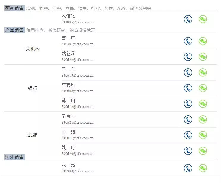
Task: Click email 880501@cib.com.cn
Action: click(x=77, y=44)
